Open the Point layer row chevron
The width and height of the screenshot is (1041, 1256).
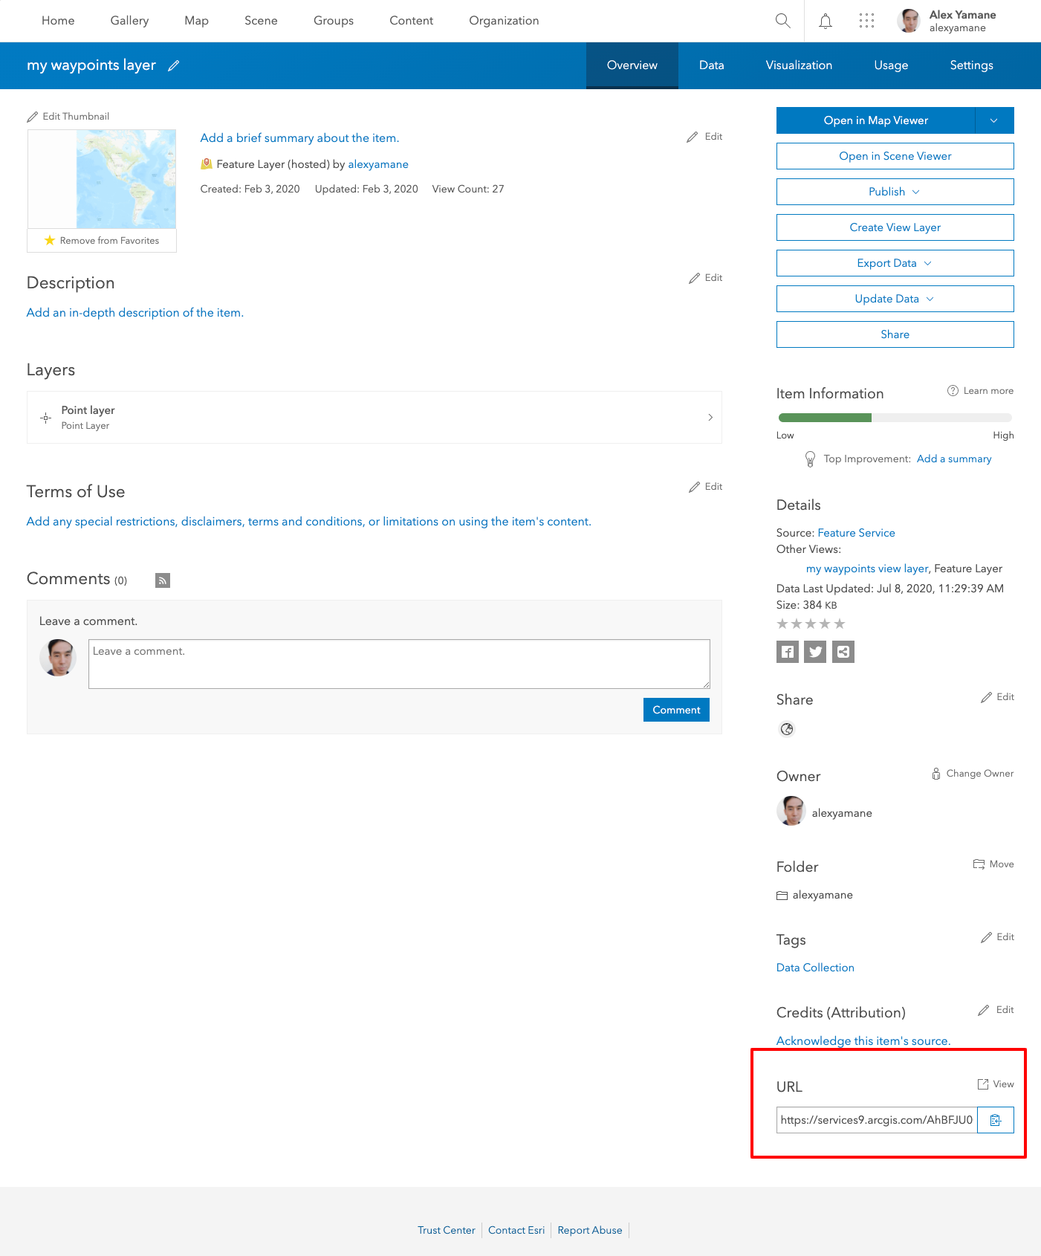coord(710,418)
